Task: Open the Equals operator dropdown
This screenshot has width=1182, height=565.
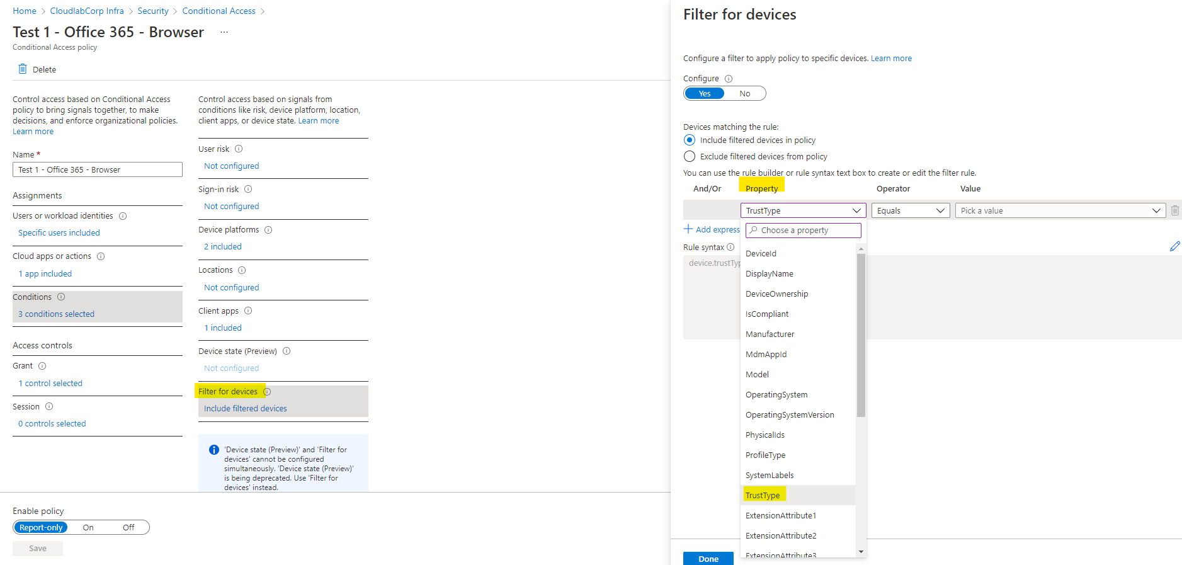Action: click(x=911, y=210)
